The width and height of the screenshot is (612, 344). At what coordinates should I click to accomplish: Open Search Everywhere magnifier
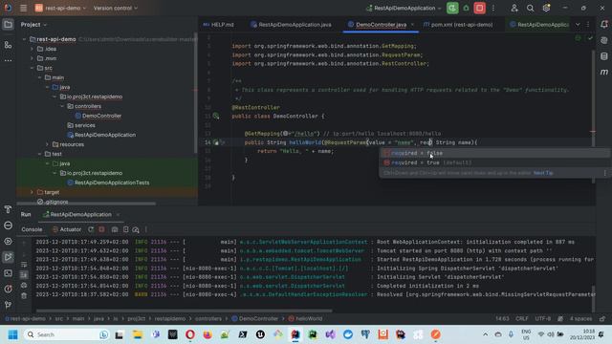(x=530, y=8)
